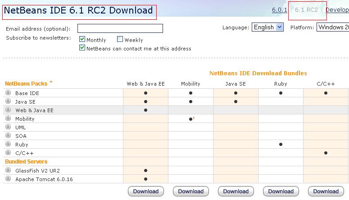Open the 6.0.1 version link
This screenshot has height=200, width=349.
click(x=280, y=10)
